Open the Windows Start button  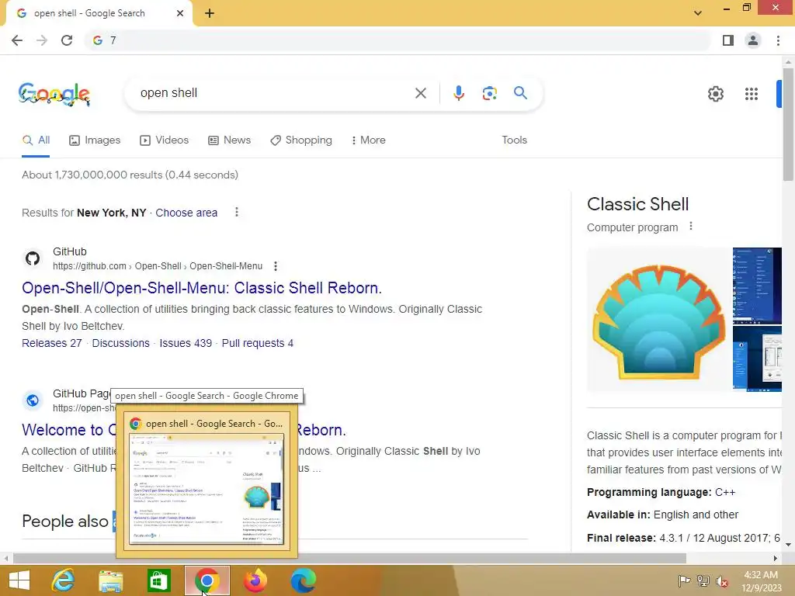coord(19,580)
